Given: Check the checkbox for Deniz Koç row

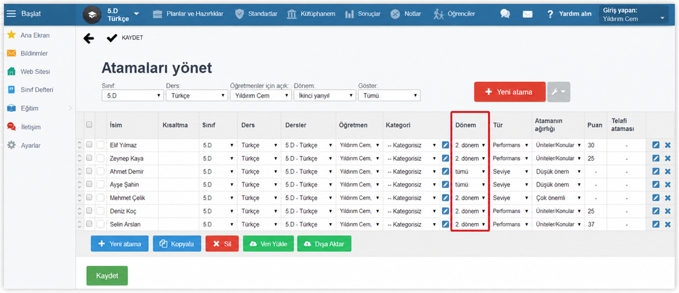Looking at the screenshot, I should coord(89,211).
